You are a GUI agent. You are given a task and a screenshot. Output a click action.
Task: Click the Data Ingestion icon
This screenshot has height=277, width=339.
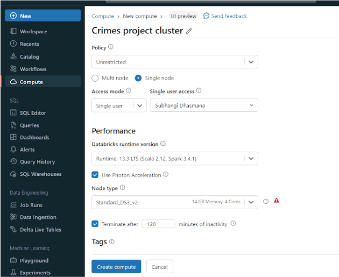tap(13, 217)
